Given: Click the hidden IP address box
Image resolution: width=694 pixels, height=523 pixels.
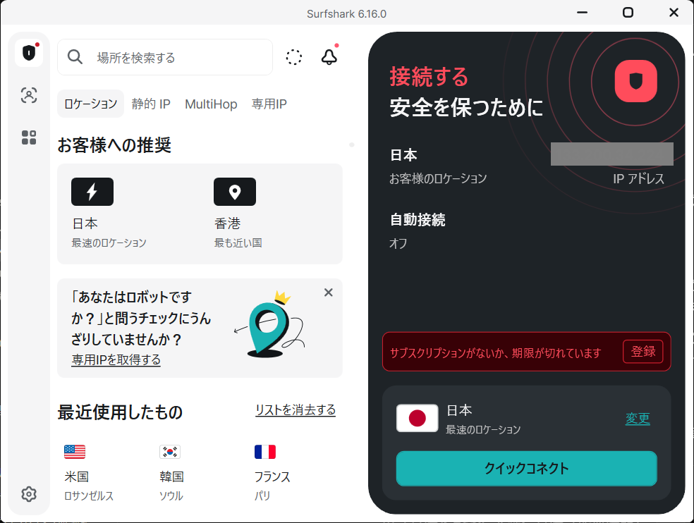Looking at the screenshot, I should [x=612, y=154].
